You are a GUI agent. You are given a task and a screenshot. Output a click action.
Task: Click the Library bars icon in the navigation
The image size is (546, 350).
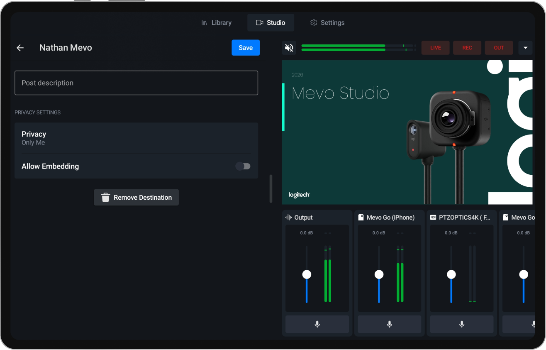pyautogui.click(x=204, y=22)
